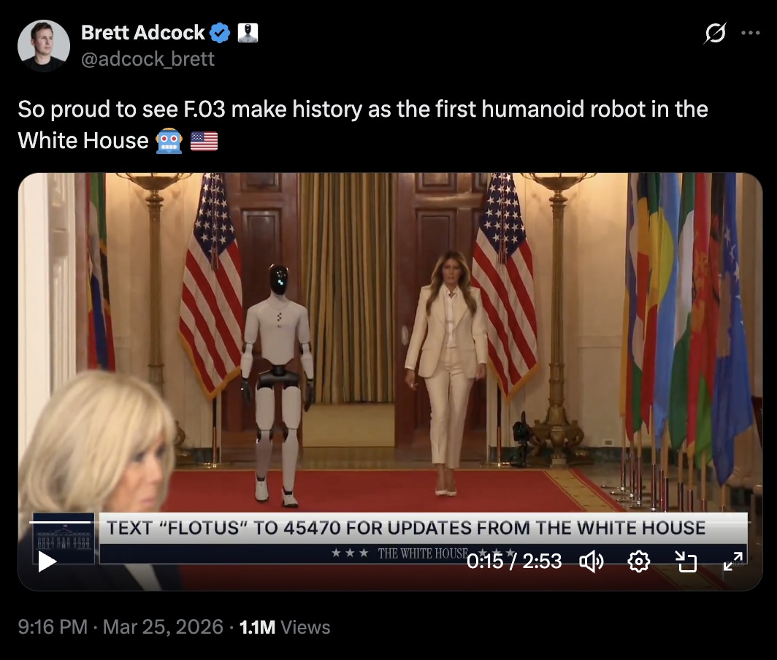The width and height of the screenshot is (777, 660).
Task: Play the video
Action: [47, 561]
